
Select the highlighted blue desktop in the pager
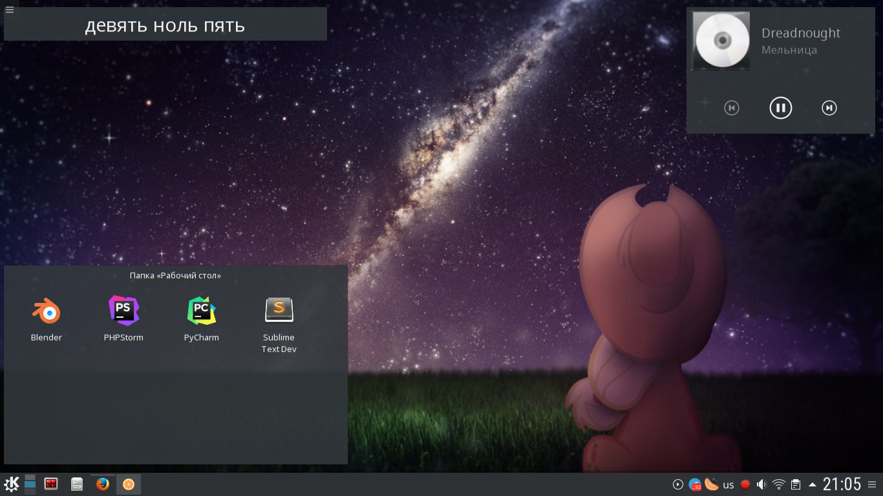coord(30,484)
